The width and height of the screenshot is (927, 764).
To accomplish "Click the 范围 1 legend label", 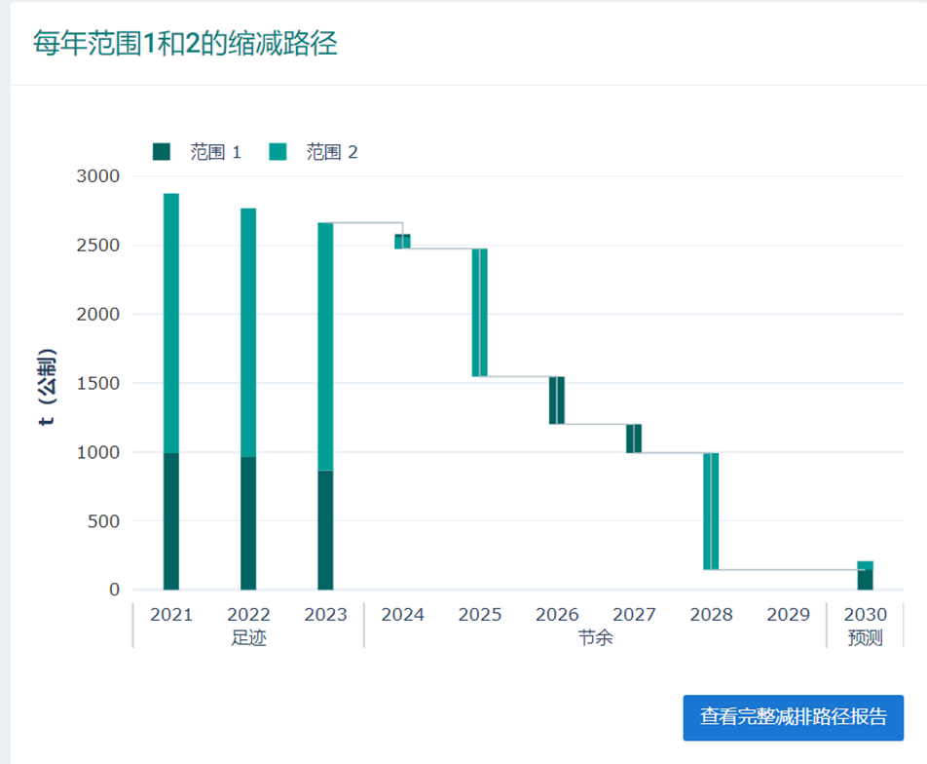I will point(216,152).
